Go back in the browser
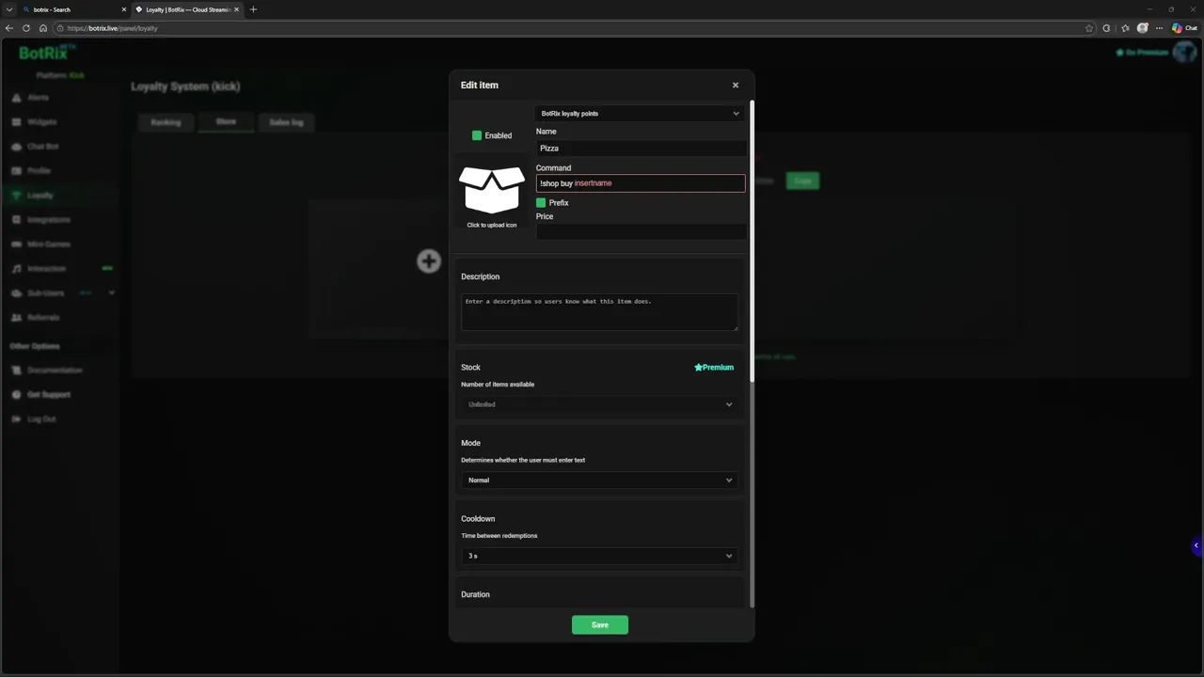This screenshot has width=1204, height=677. coord(9,28)
